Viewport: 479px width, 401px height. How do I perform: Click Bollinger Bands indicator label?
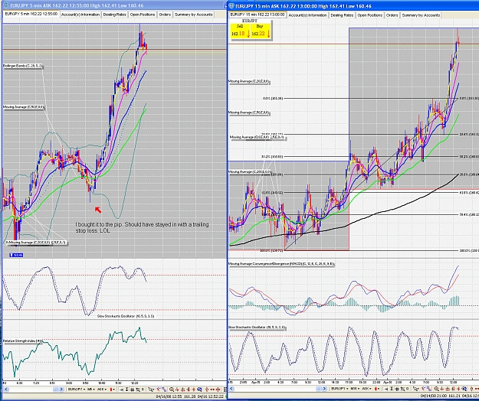click(22, 66)
